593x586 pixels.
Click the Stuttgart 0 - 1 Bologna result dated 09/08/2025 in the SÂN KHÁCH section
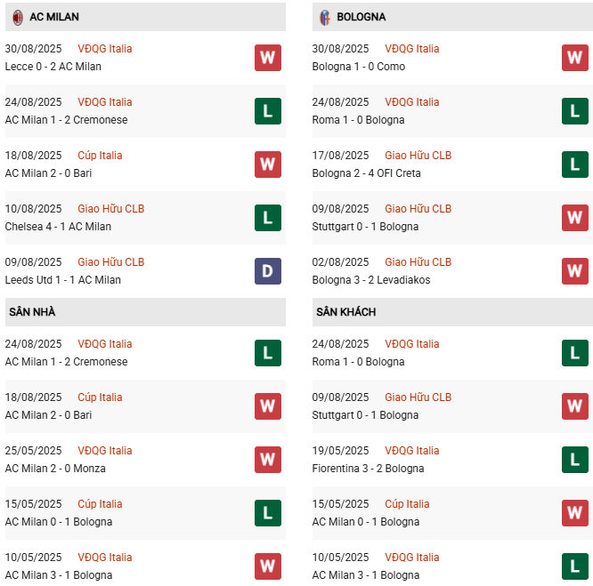365,415
